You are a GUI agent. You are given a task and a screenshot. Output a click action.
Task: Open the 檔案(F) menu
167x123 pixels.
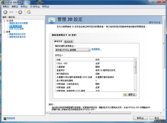point(6,7)
